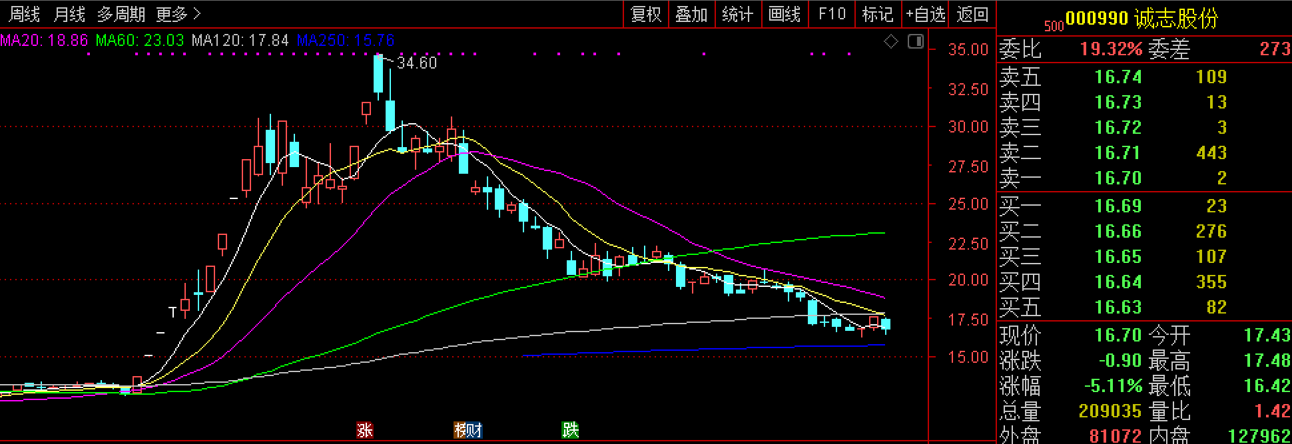Switch to the 周线 weekly chart tab
1292x444 pixels.
tap(25, 14)
